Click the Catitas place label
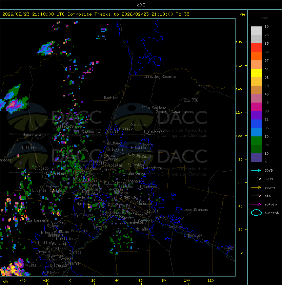This screenshot has height=285, width=282. [x=176, y=226]
